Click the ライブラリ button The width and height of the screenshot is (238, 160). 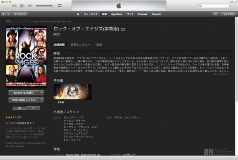pyautogui.click(x=228, y=14)
